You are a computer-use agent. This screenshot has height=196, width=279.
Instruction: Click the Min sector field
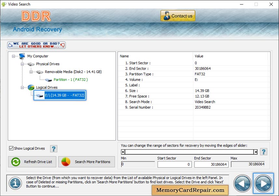tap(138, 164)
